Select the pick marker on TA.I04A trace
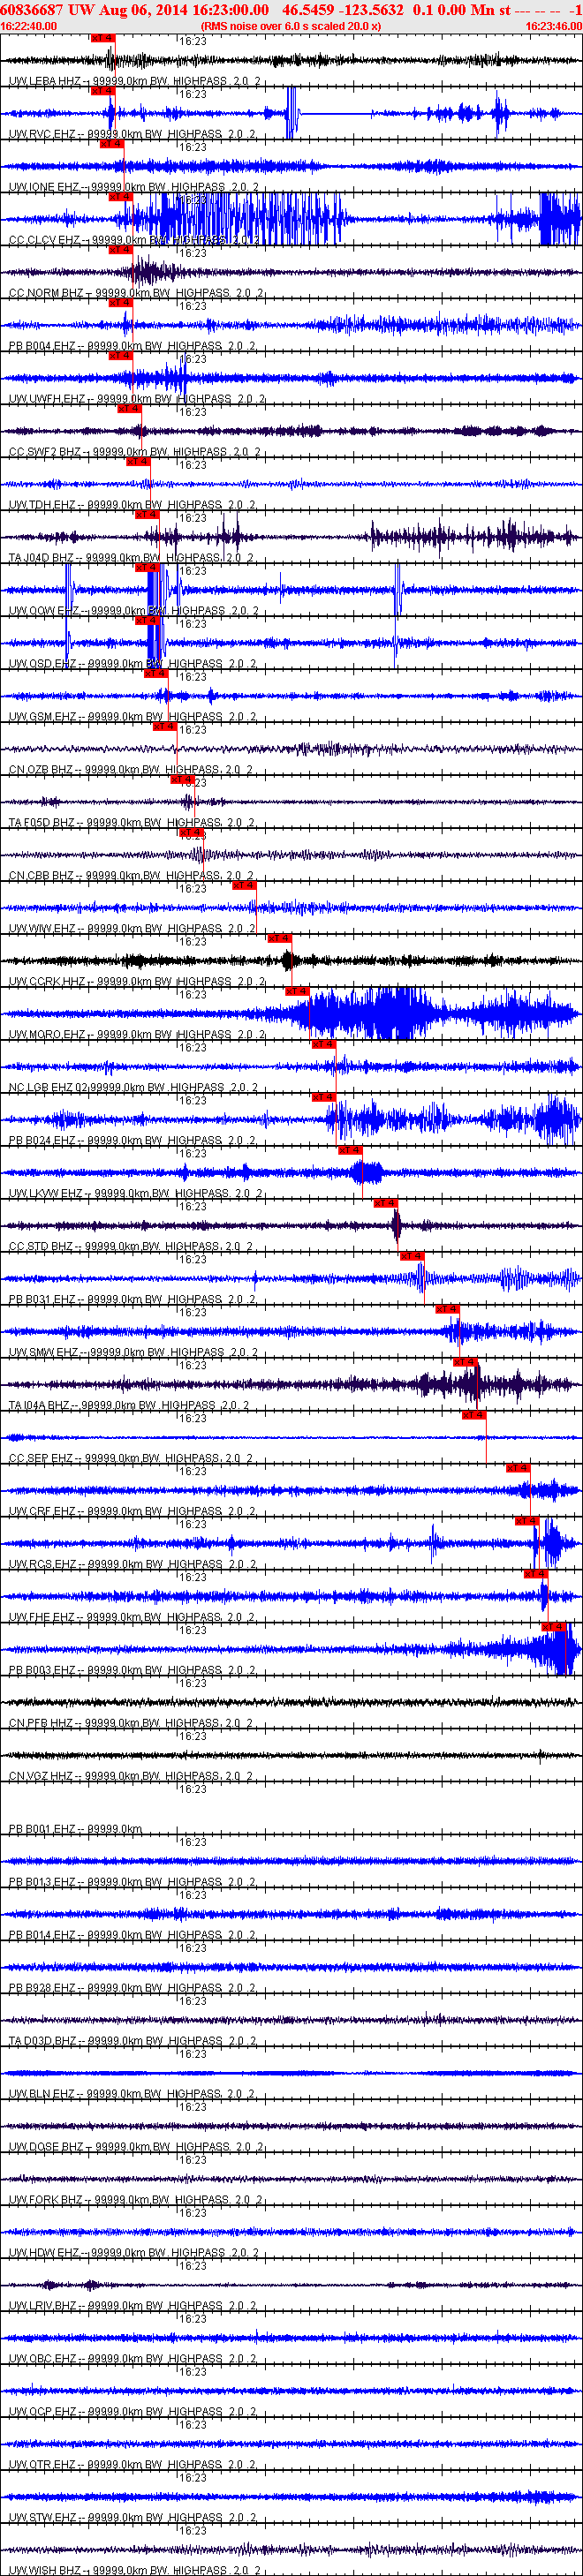The height and width of the screenshot is (2576, 583). [x=465, y=1362]
